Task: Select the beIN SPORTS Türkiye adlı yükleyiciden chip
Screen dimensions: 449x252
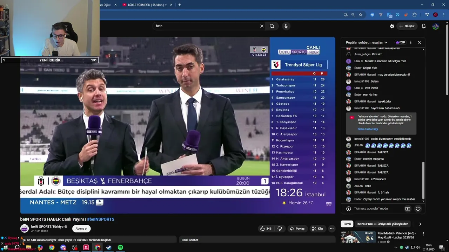Action: [383, 224]
